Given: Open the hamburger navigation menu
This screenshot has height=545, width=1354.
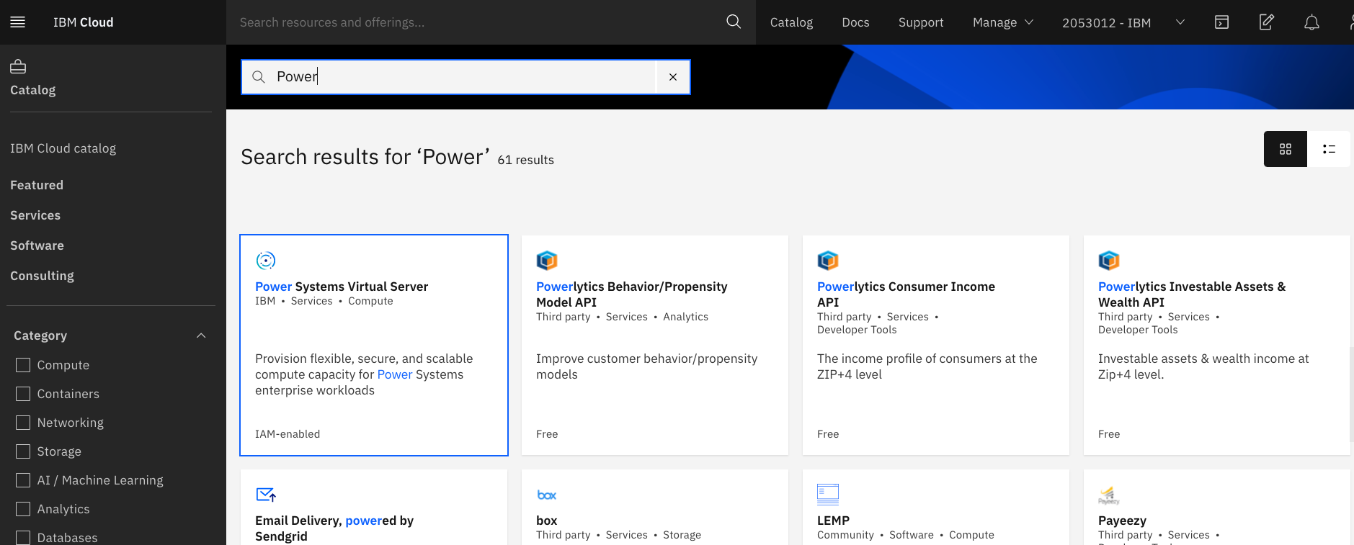Looking at the screenshot, I should tap(18, 22).
